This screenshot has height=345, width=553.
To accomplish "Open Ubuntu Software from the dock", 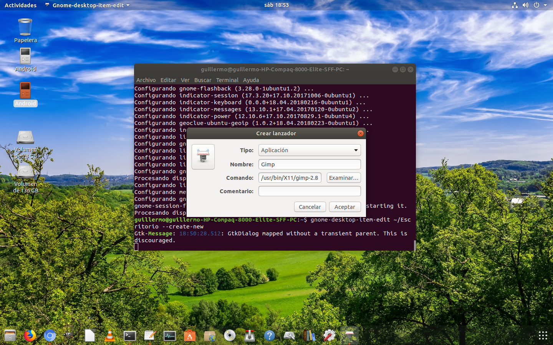I will point(189,336).
